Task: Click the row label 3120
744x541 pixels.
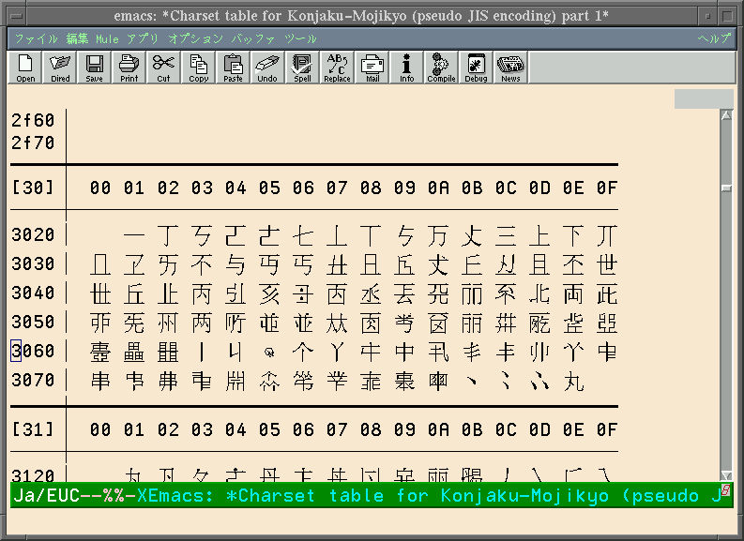Action: (33, 475)
